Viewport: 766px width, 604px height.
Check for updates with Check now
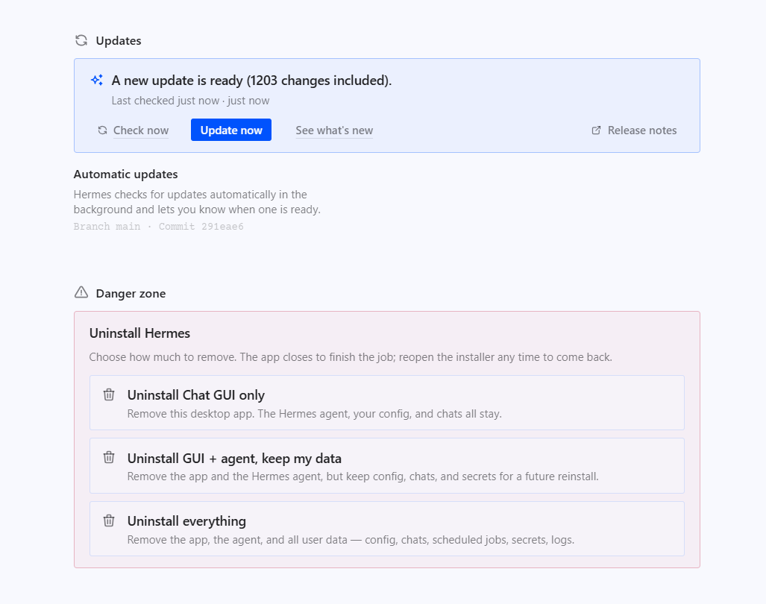click(x=134, y=130)
